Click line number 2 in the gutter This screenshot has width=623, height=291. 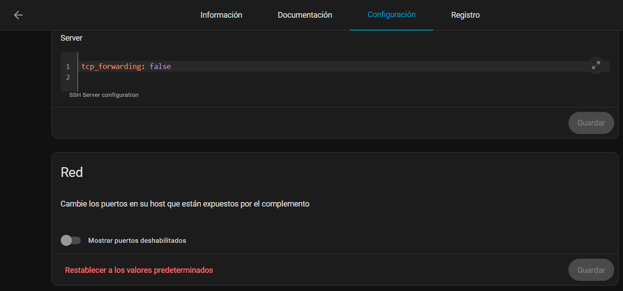68,77
